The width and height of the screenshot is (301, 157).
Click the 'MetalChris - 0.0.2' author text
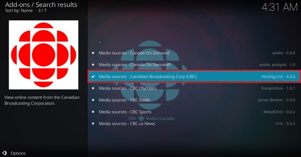[x=279, y=112]
